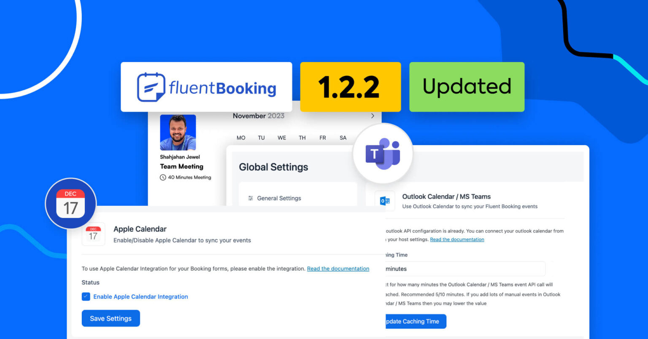648x339 pixels.
Task: Select the General Settings menu item
Action: pos(279,198)
